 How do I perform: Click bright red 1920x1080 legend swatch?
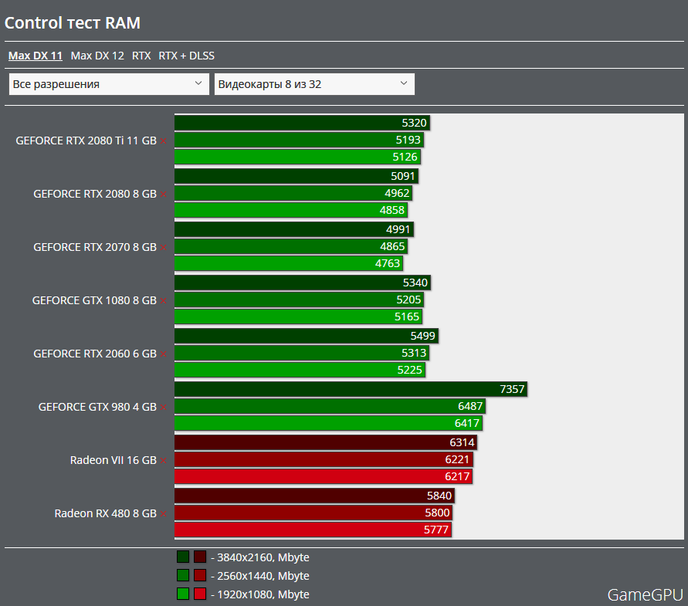pyautogui.click(x=200, y=594)
